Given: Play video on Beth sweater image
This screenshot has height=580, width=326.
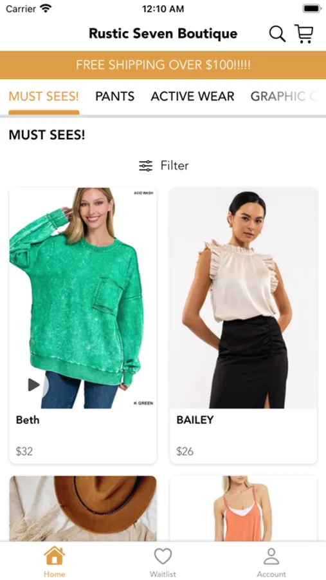Looking at the screenshot, I should tap(33, 385).
